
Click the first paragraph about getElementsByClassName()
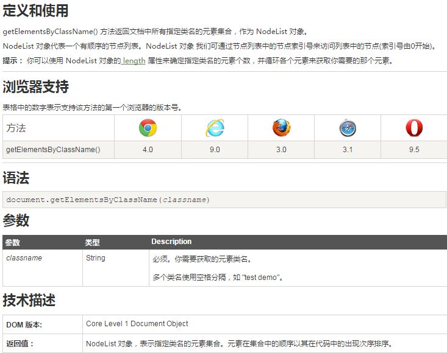[156, 31]
